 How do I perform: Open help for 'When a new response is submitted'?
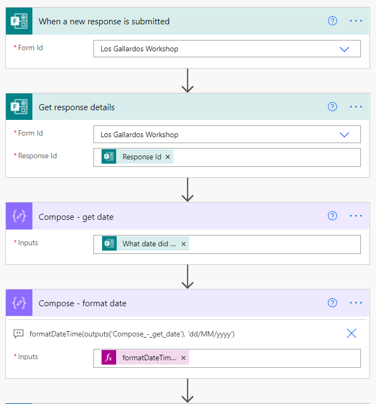(333, 21)
